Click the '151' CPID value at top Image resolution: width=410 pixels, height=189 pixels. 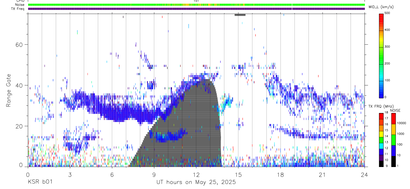click(x=196, y=1)
